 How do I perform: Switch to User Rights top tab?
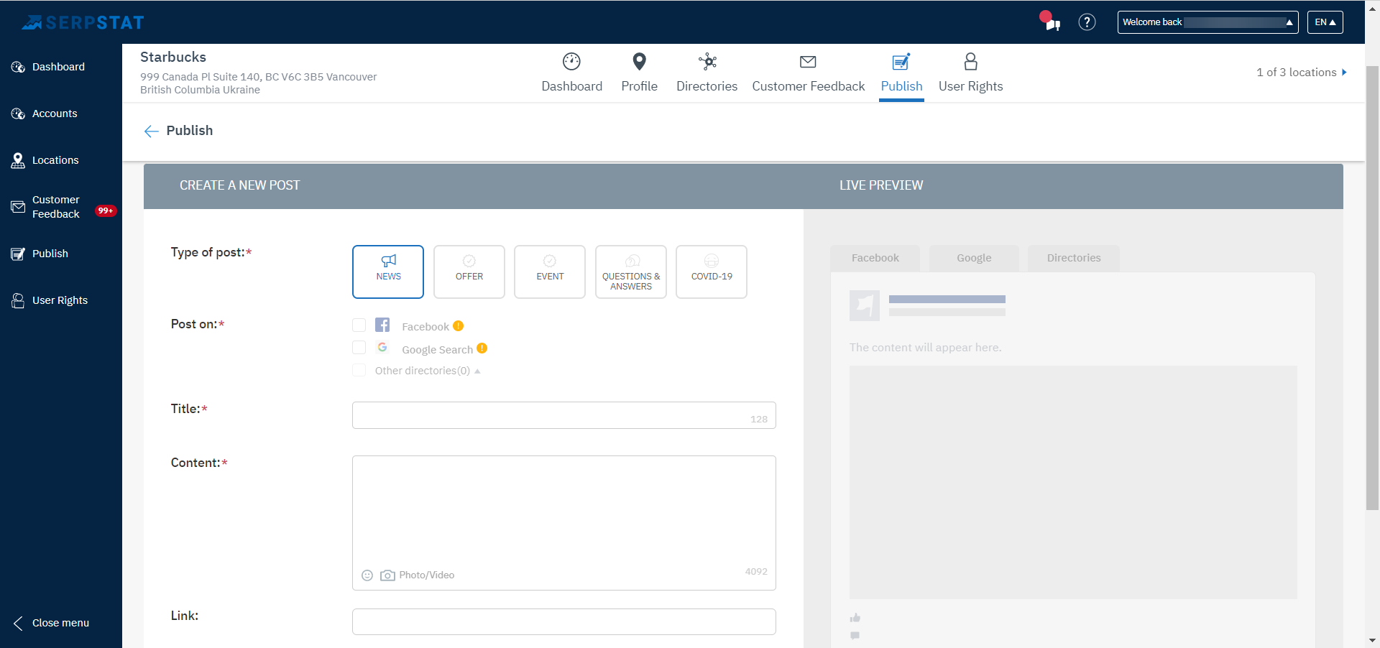pyautogui.click(x=970, y=73)
